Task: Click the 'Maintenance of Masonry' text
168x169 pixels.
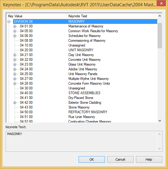Action: [86, 26]
